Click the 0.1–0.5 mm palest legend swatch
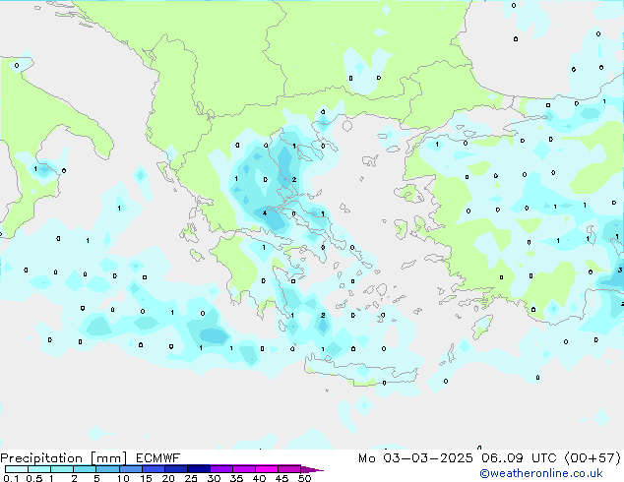624x482 pixels. click(x=17, y=469)
